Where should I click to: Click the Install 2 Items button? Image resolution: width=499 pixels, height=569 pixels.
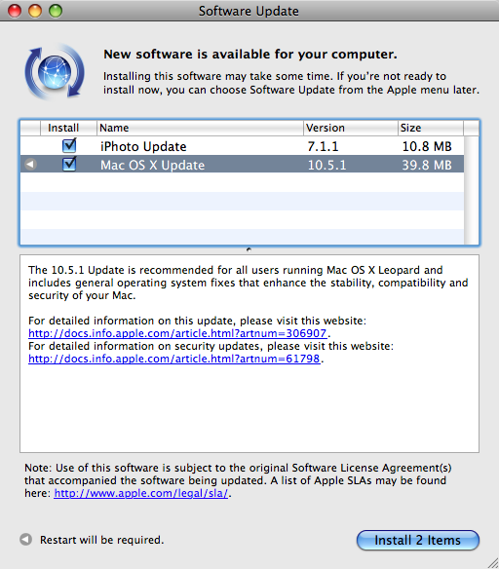418,540
